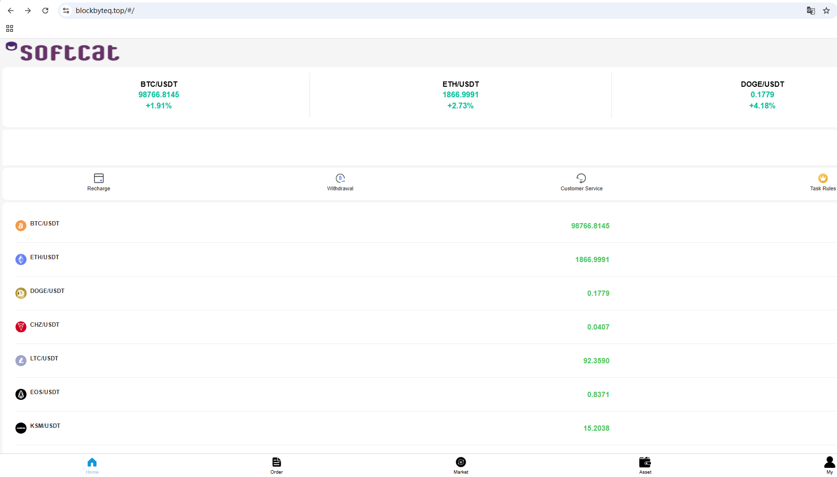Select the Home tab
The height and width of the screenshot is (477, 837).
pyautogui.click(x=92, y=465)
